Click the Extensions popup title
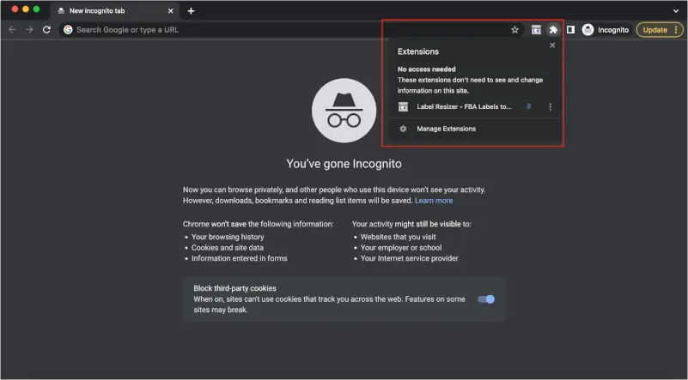This screenshot has width=688, height=380. (418, 51)
